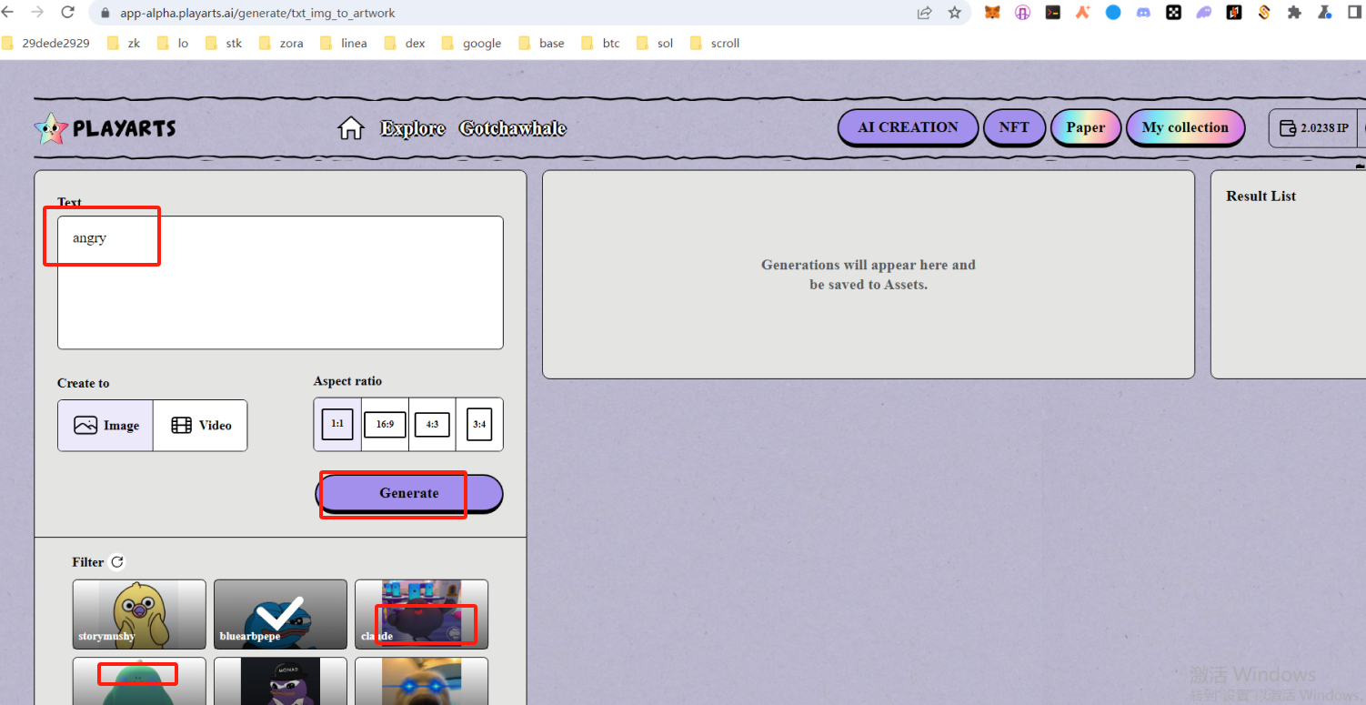Open the base bookmark folder
This screenshot has width=1366, height=705.
pos(541,43)
